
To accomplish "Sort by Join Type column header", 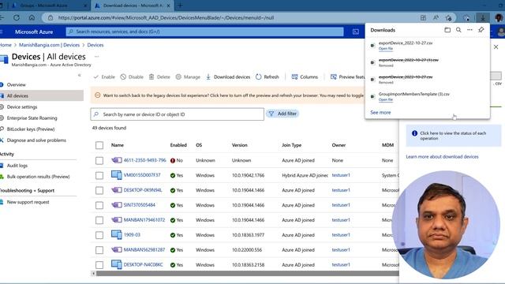I will [x=291, y=145].
